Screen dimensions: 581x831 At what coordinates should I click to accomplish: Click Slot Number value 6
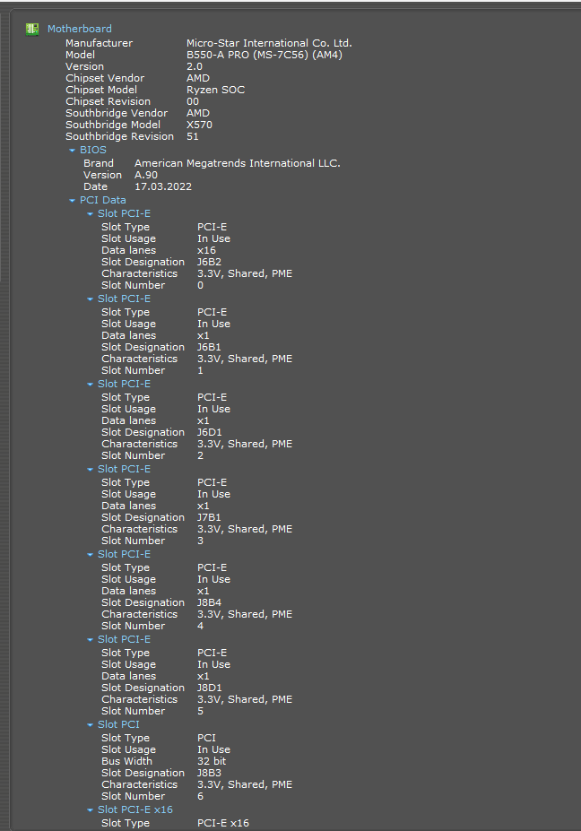pos(200,796)
